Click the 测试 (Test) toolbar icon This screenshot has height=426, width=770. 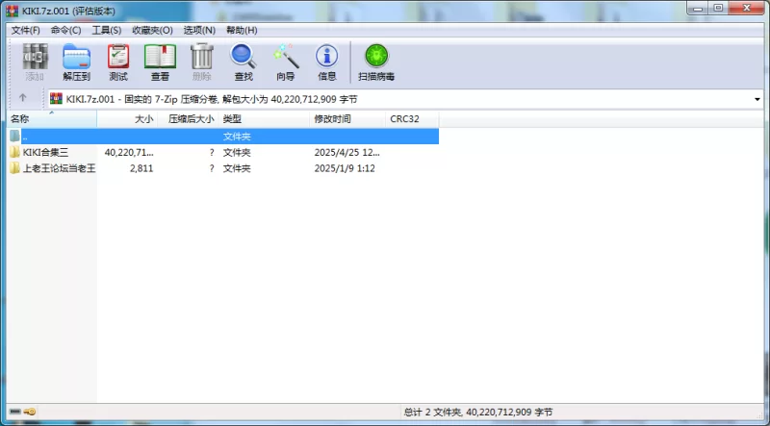point(118,57)
